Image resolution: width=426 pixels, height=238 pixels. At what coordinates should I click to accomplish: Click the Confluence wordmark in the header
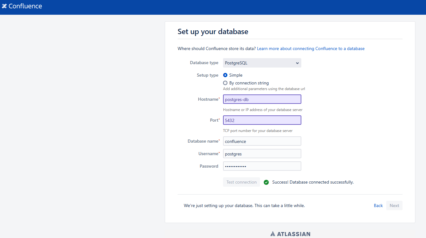click(25, 6)
